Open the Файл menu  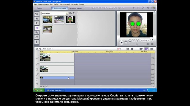[x=35, y=4]
